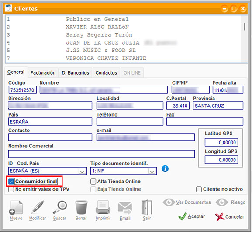Click the Email envelope icon

click(x=125, y=208)
